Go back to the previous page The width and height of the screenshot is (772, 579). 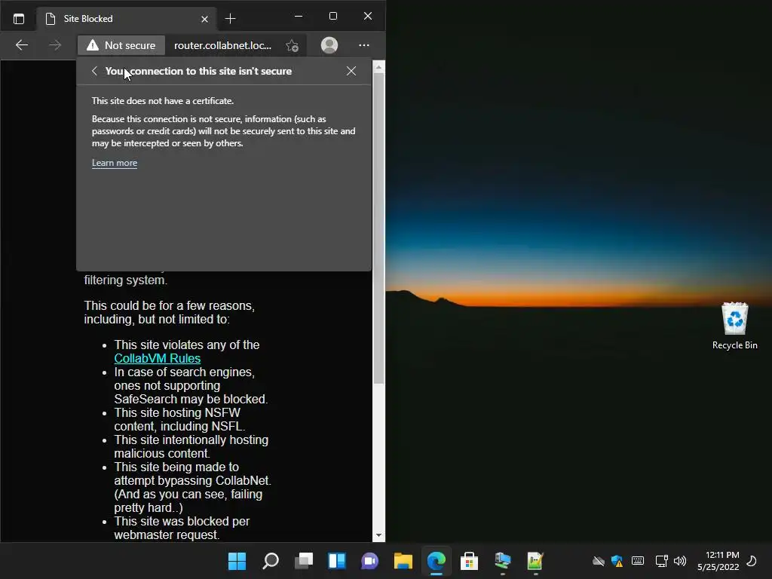(x=22, y=45)
